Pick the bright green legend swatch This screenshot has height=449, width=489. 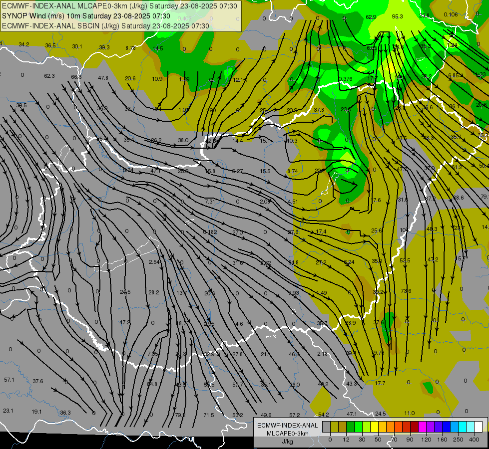pyautogui.click(x=358, y=427)
